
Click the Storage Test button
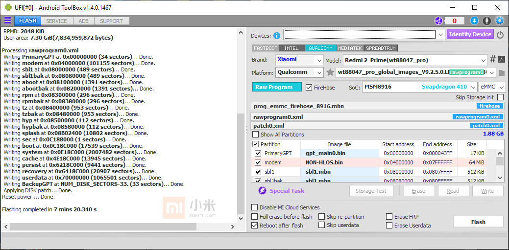371,191
